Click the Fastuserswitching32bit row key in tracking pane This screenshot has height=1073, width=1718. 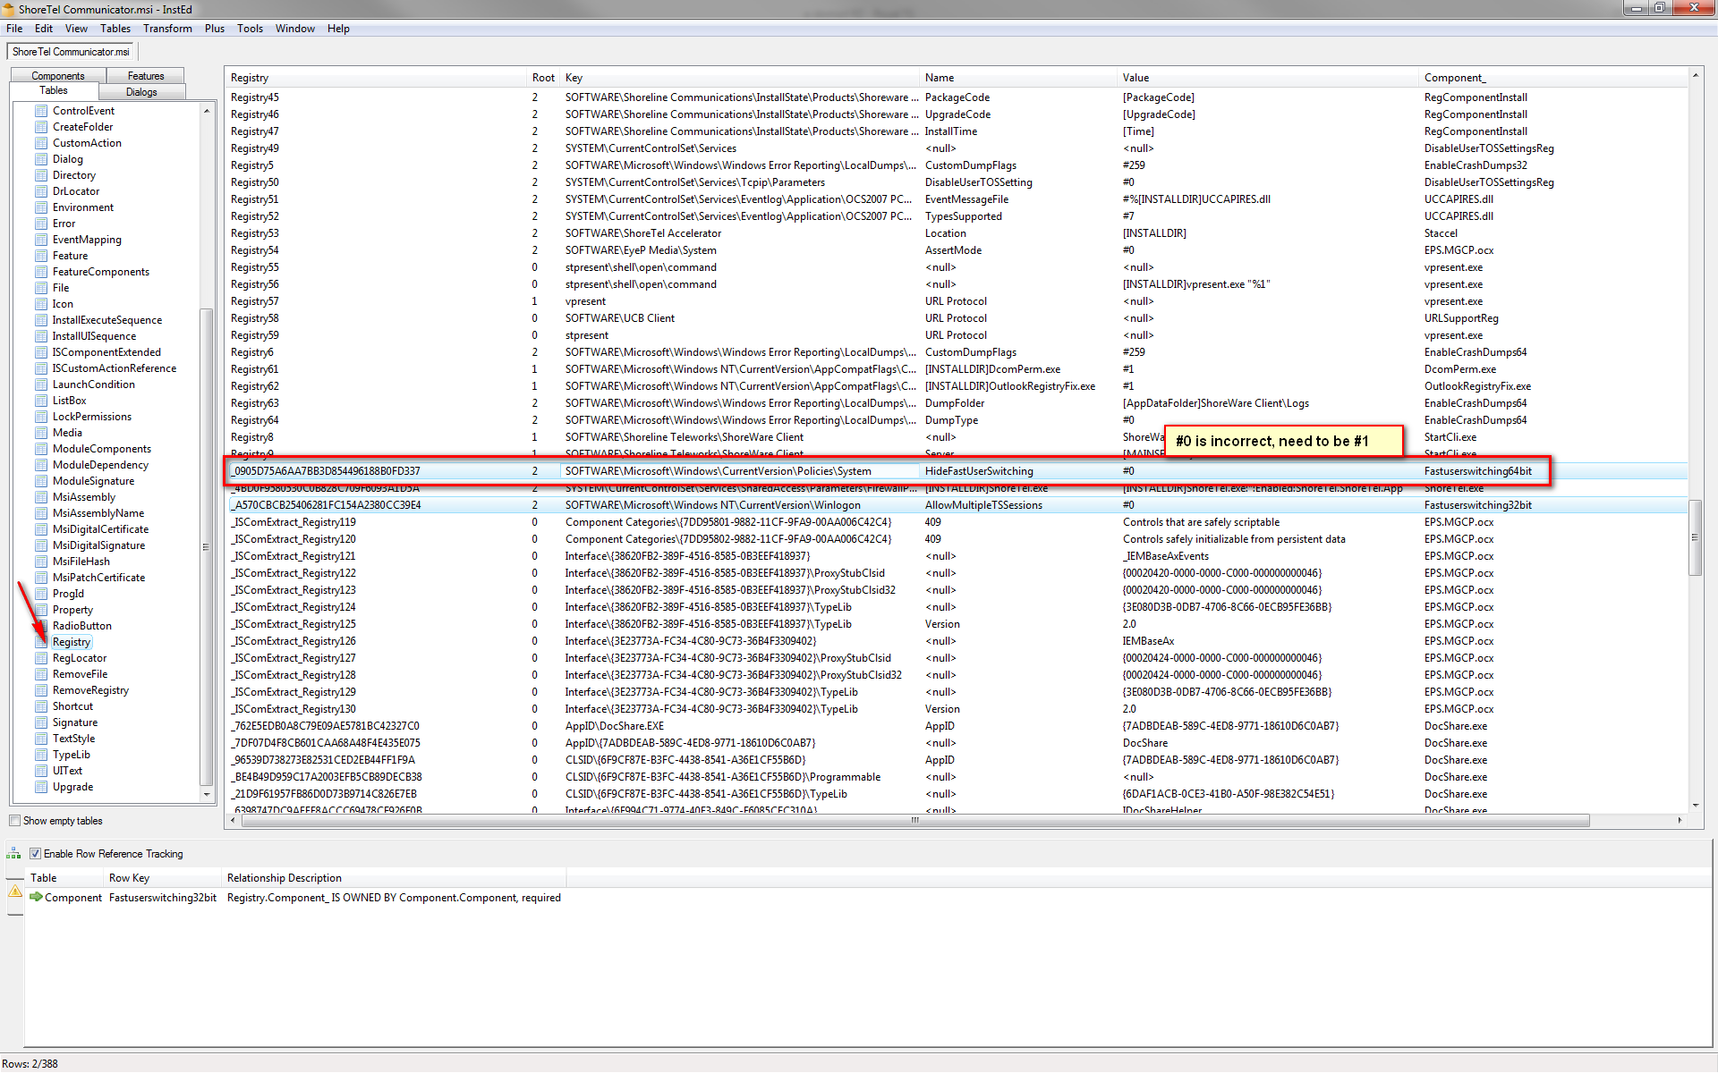pyautogui.click(x=163, y=898)
